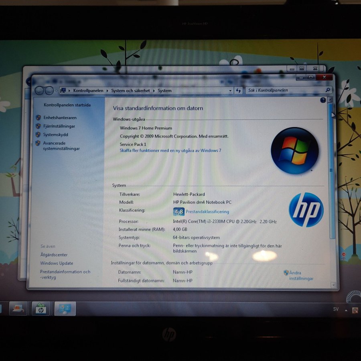
Task: Click System och säkerhet breadcrumb
Action: 130,91
